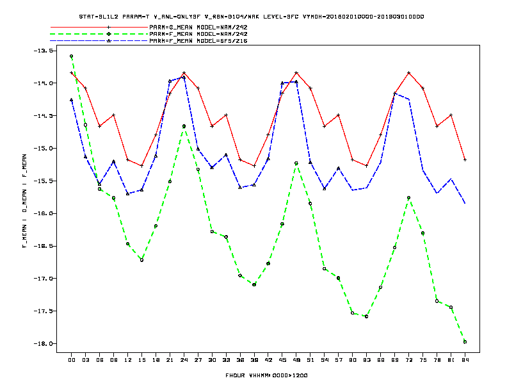Click the x-axis tick label 51
The width and height of the screenshot is (507, 392).
pyautogui.click(x=310, y=360)
